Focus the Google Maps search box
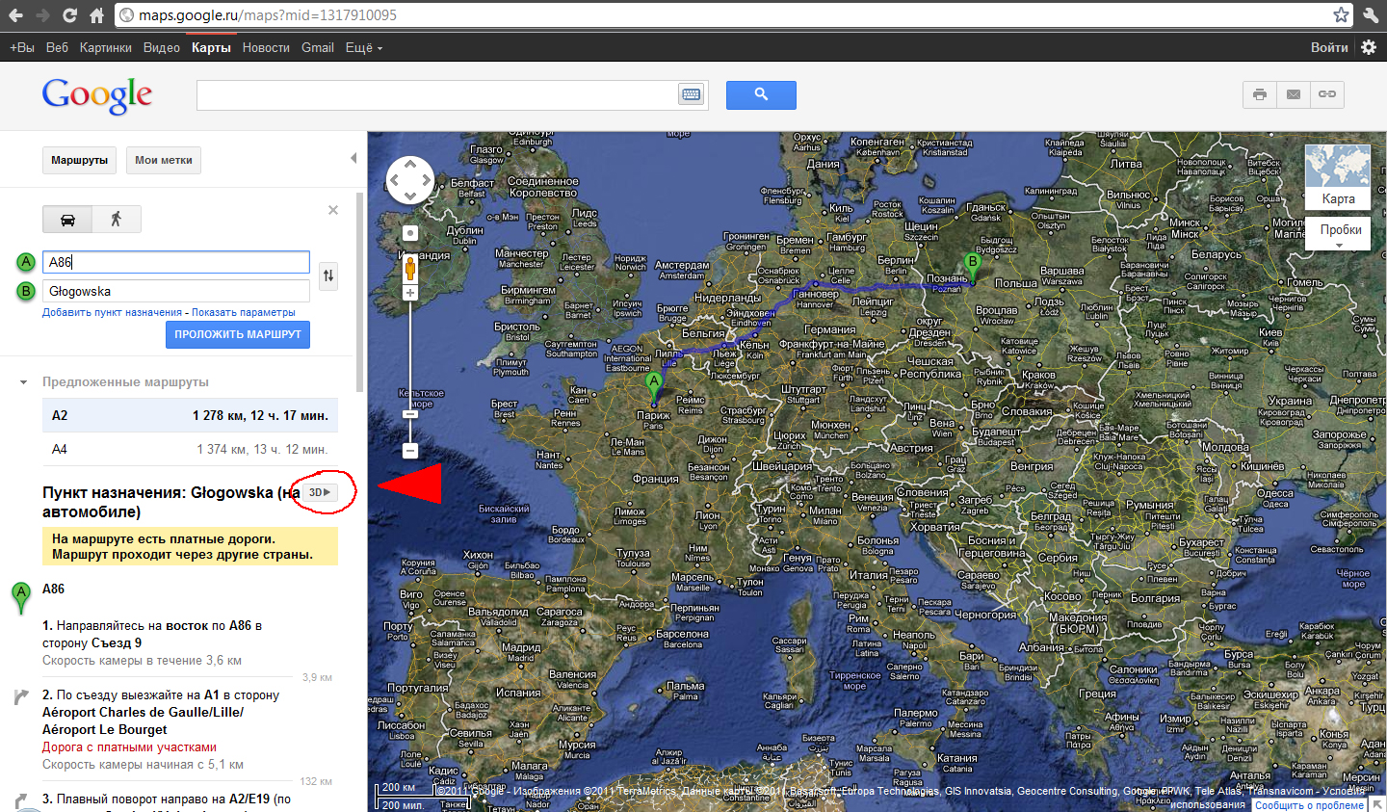 click(x=438, y=94)
